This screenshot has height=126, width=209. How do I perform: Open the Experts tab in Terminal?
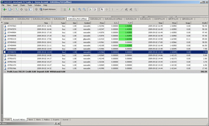click(56, 120)
